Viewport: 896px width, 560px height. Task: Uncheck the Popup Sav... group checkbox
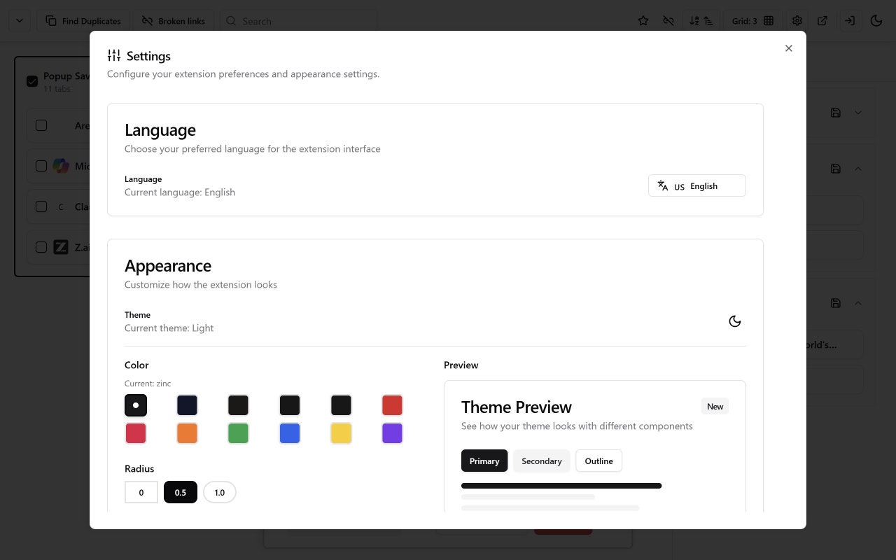click(x=32, y=81)
